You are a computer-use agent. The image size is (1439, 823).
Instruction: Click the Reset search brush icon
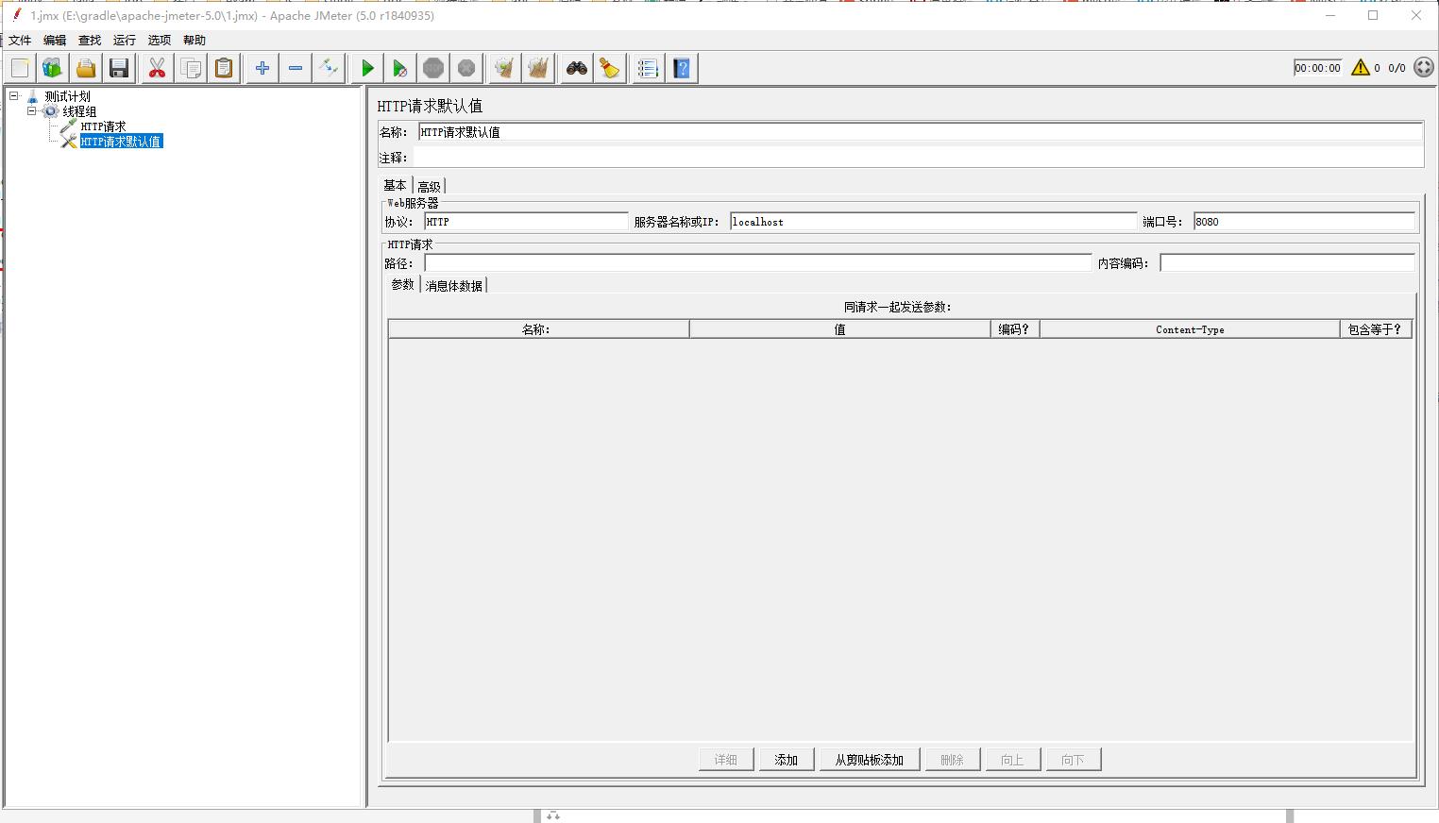610,68
